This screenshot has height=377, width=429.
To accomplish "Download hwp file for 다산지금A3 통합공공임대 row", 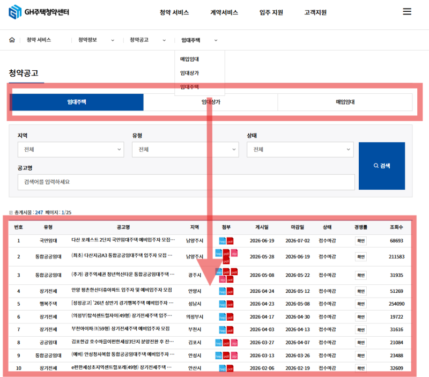I will click(219, 253).
